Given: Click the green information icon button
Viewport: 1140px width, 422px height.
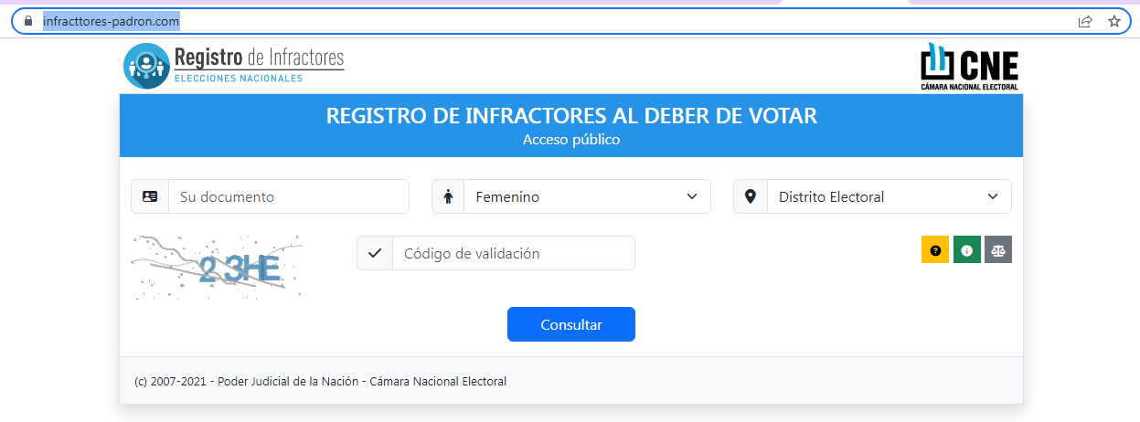Looking at the screenshot, I should tap(966, 250).
